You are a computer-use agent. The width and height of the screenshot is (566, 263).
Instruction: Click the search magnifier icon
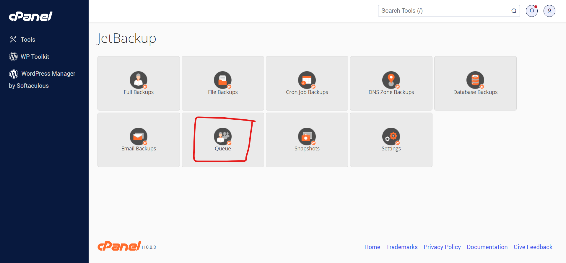(x=514, y=11)
